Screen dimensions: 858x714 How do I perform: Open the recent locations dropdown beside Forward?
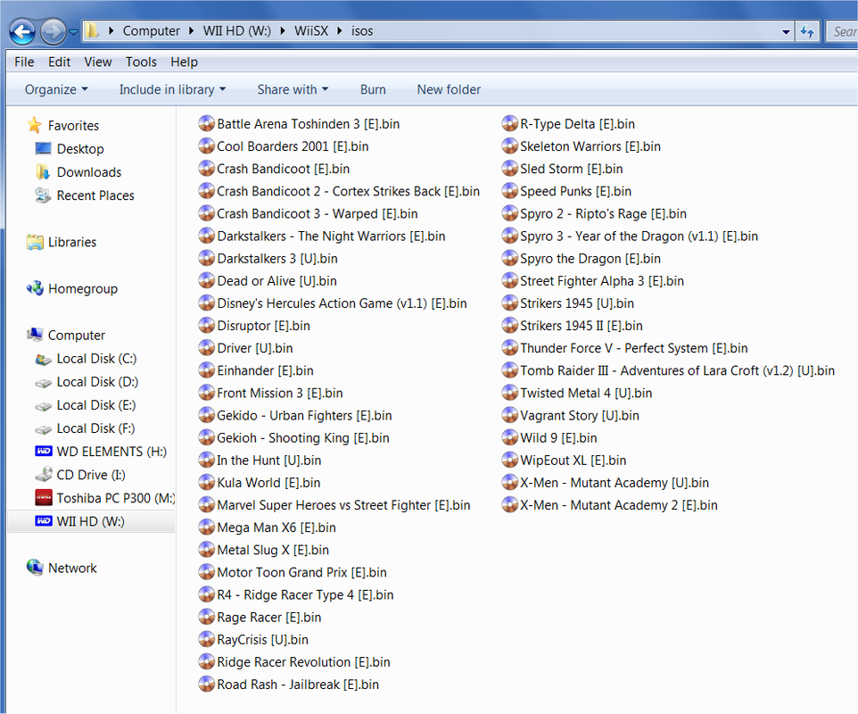coord(73,32)
